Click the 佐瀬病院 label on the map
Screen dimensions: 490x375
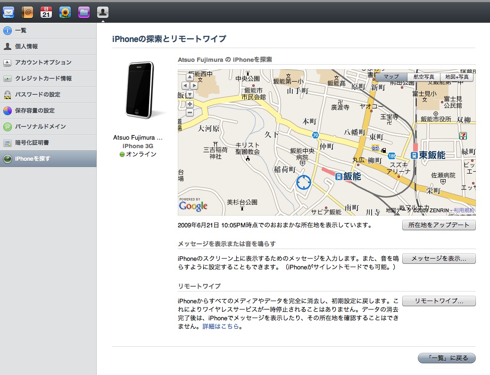(443, 175)
